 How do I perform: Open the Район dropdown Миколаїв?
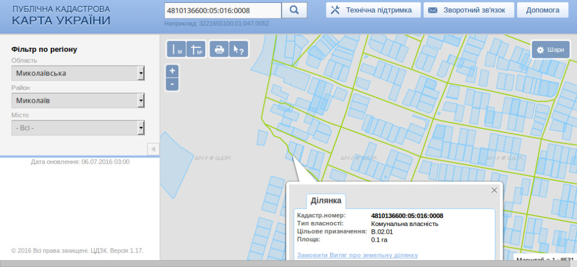tap(77, 100)
